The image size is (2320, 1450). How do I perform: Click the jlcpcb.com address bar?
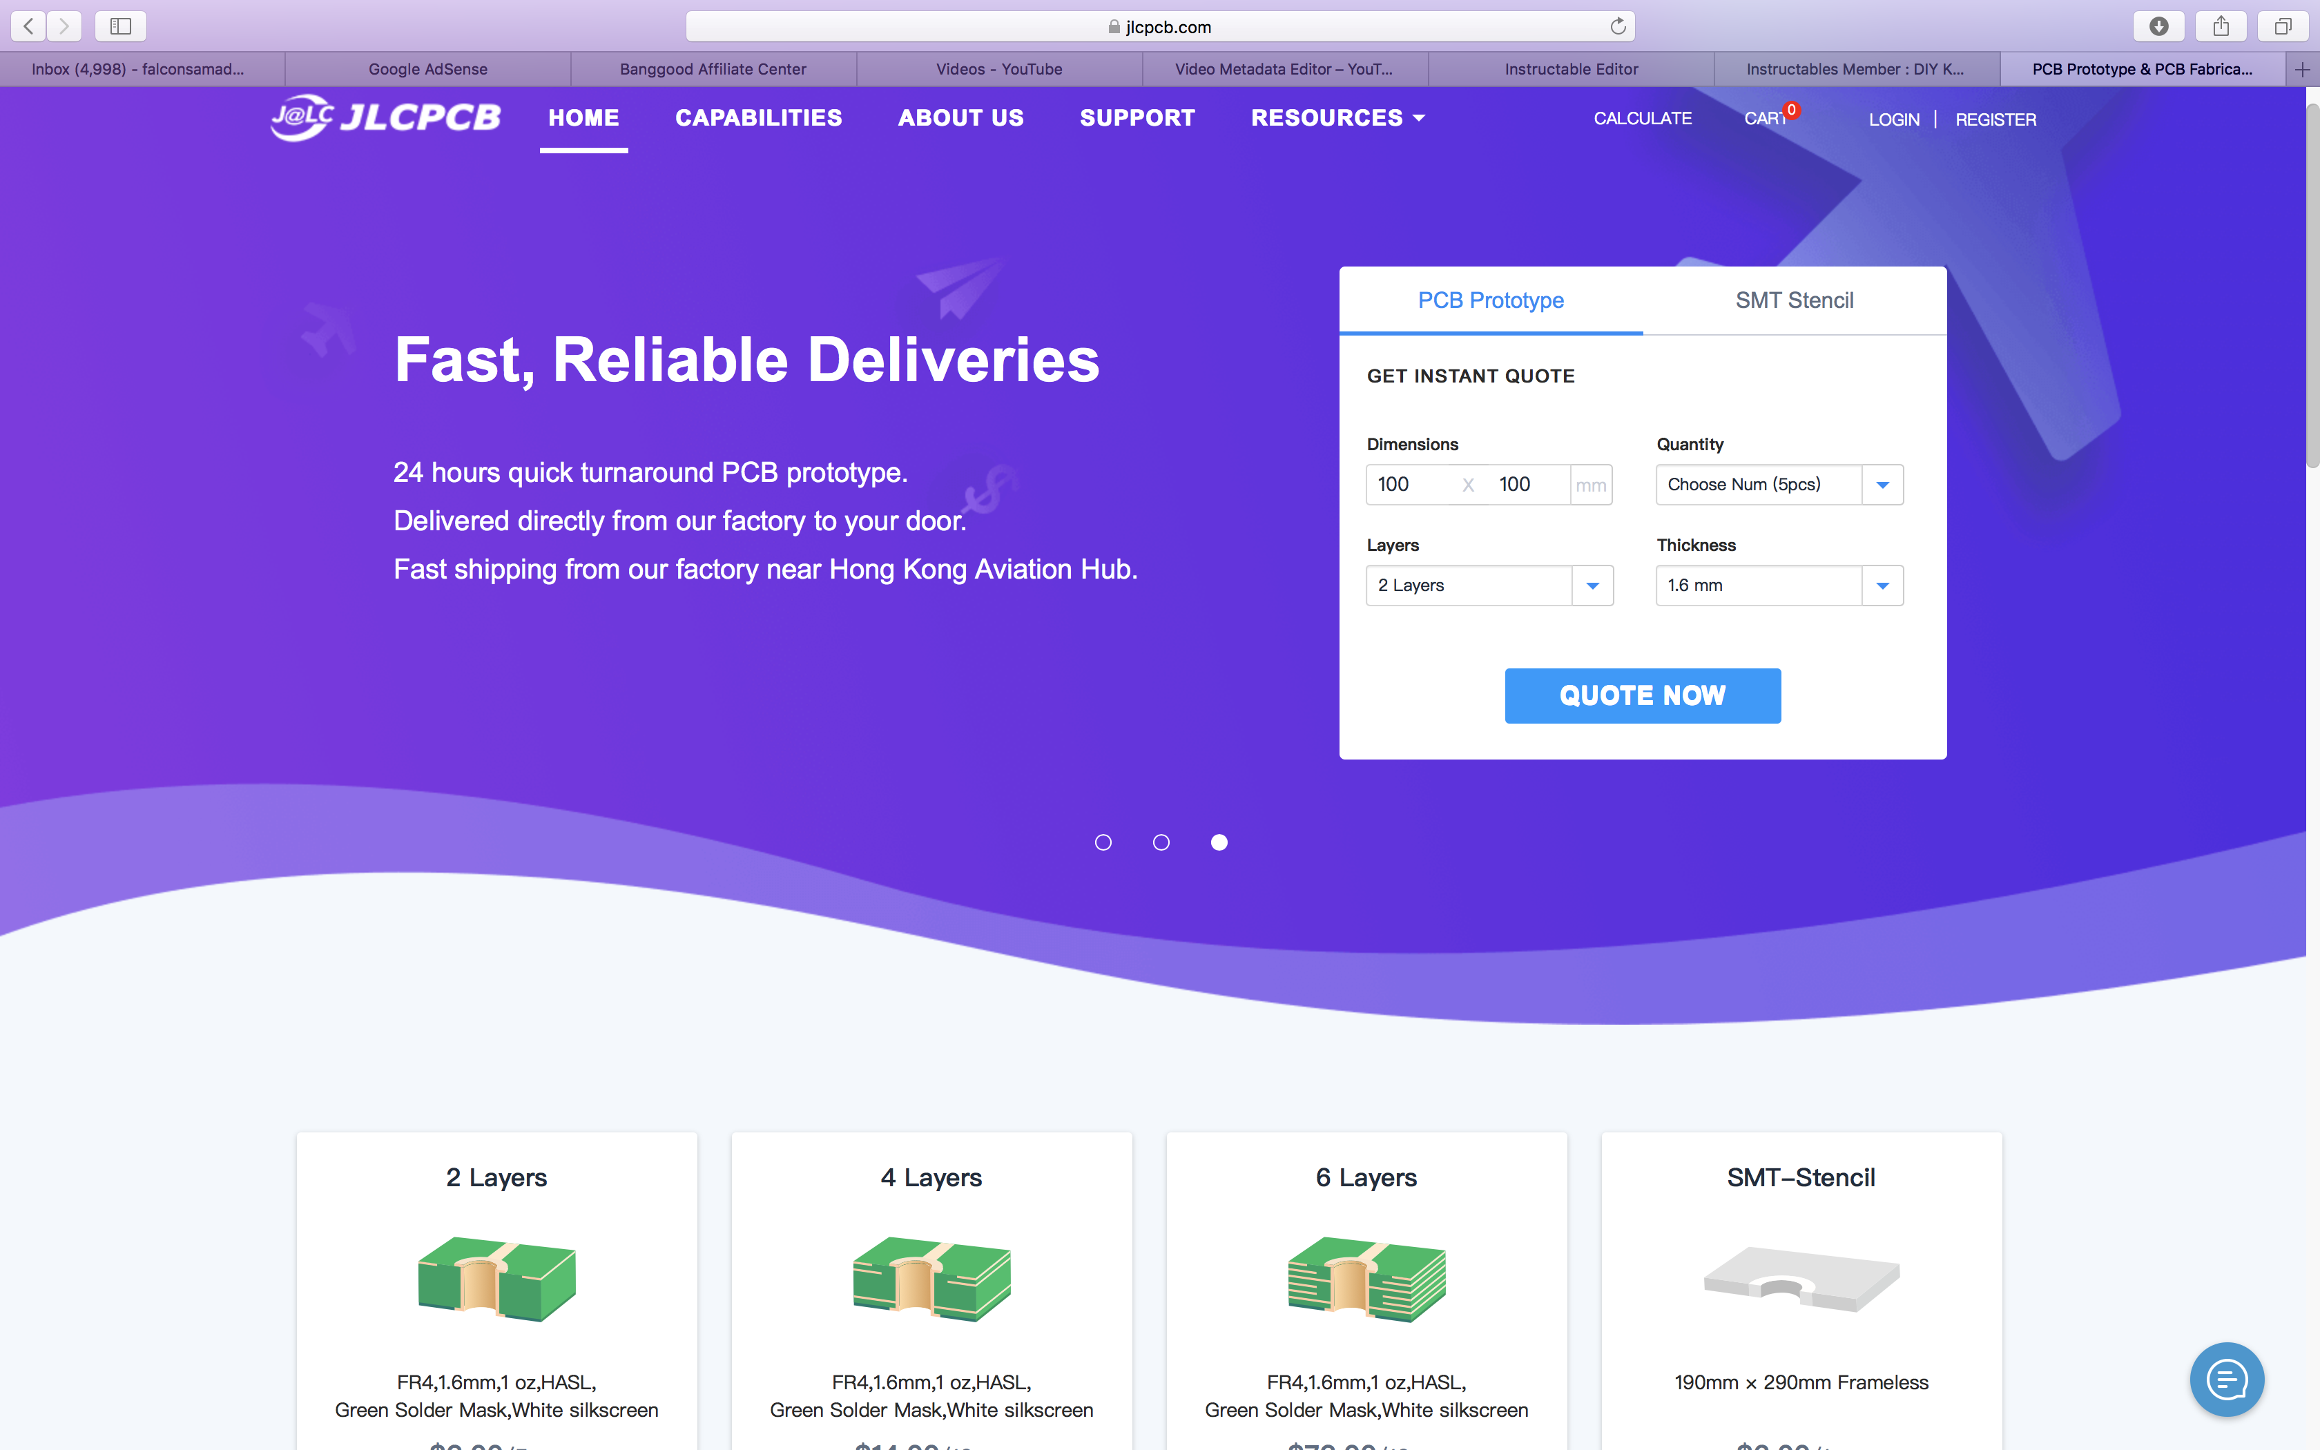(1160, 26)
